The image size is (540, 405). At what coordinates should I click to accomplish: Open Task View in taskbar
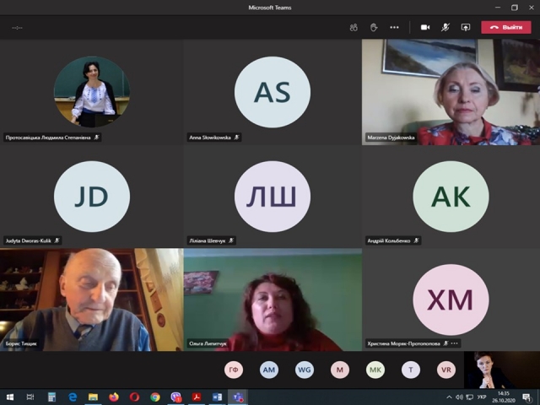30,397
